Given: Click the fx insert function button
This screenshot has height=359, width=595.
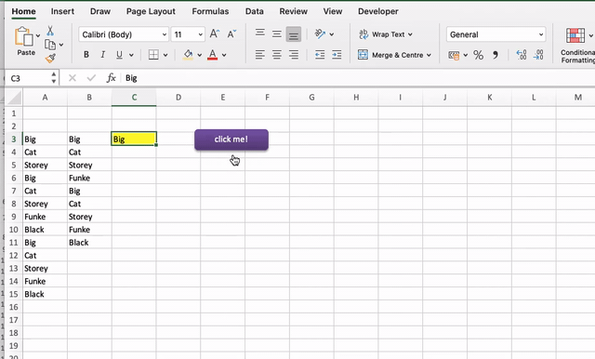Looking at the screenshot, I should pos(111,78).
